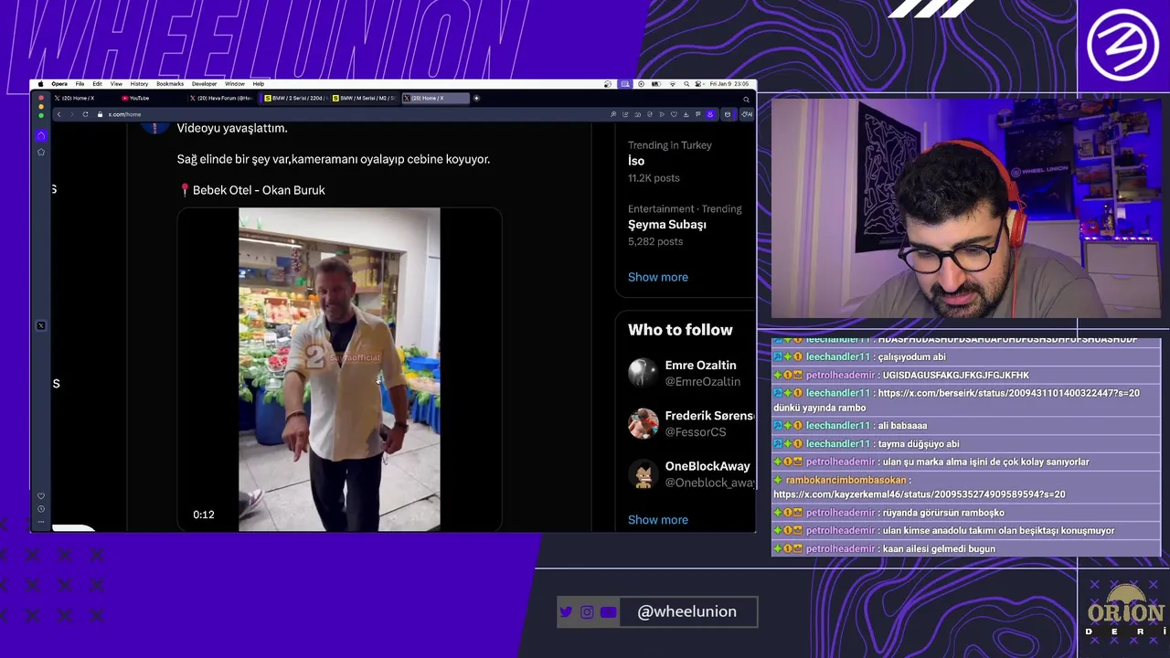Open Frederik Sørensen's profile
1170x658 pixels.
709,416
